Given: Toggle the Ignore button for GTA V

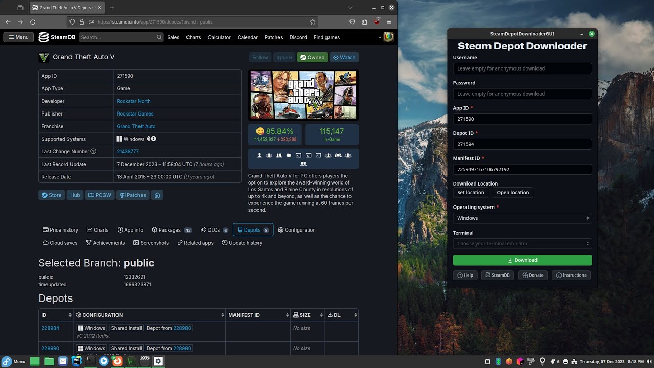Looking at the screenshot, I should [x=284, y=57].
